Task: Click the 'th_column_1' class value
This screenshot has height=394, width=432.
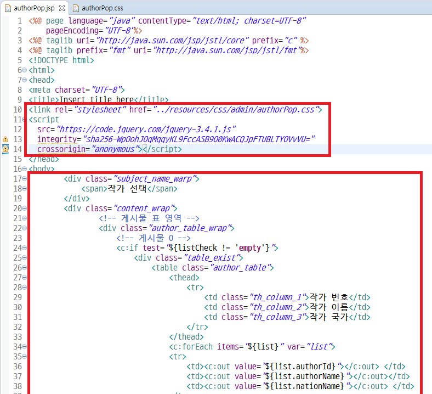Action: 278,297
